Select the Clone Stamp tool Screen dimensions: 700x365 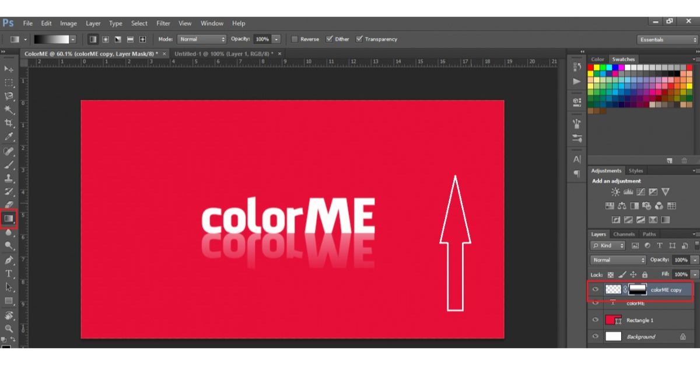click(9, 178)
